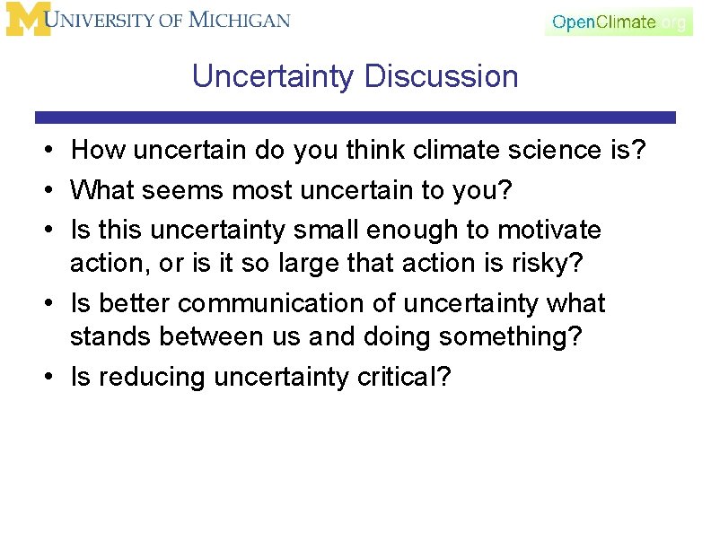
Task: Click the yellow block M logo
Action: coord(27,20)
